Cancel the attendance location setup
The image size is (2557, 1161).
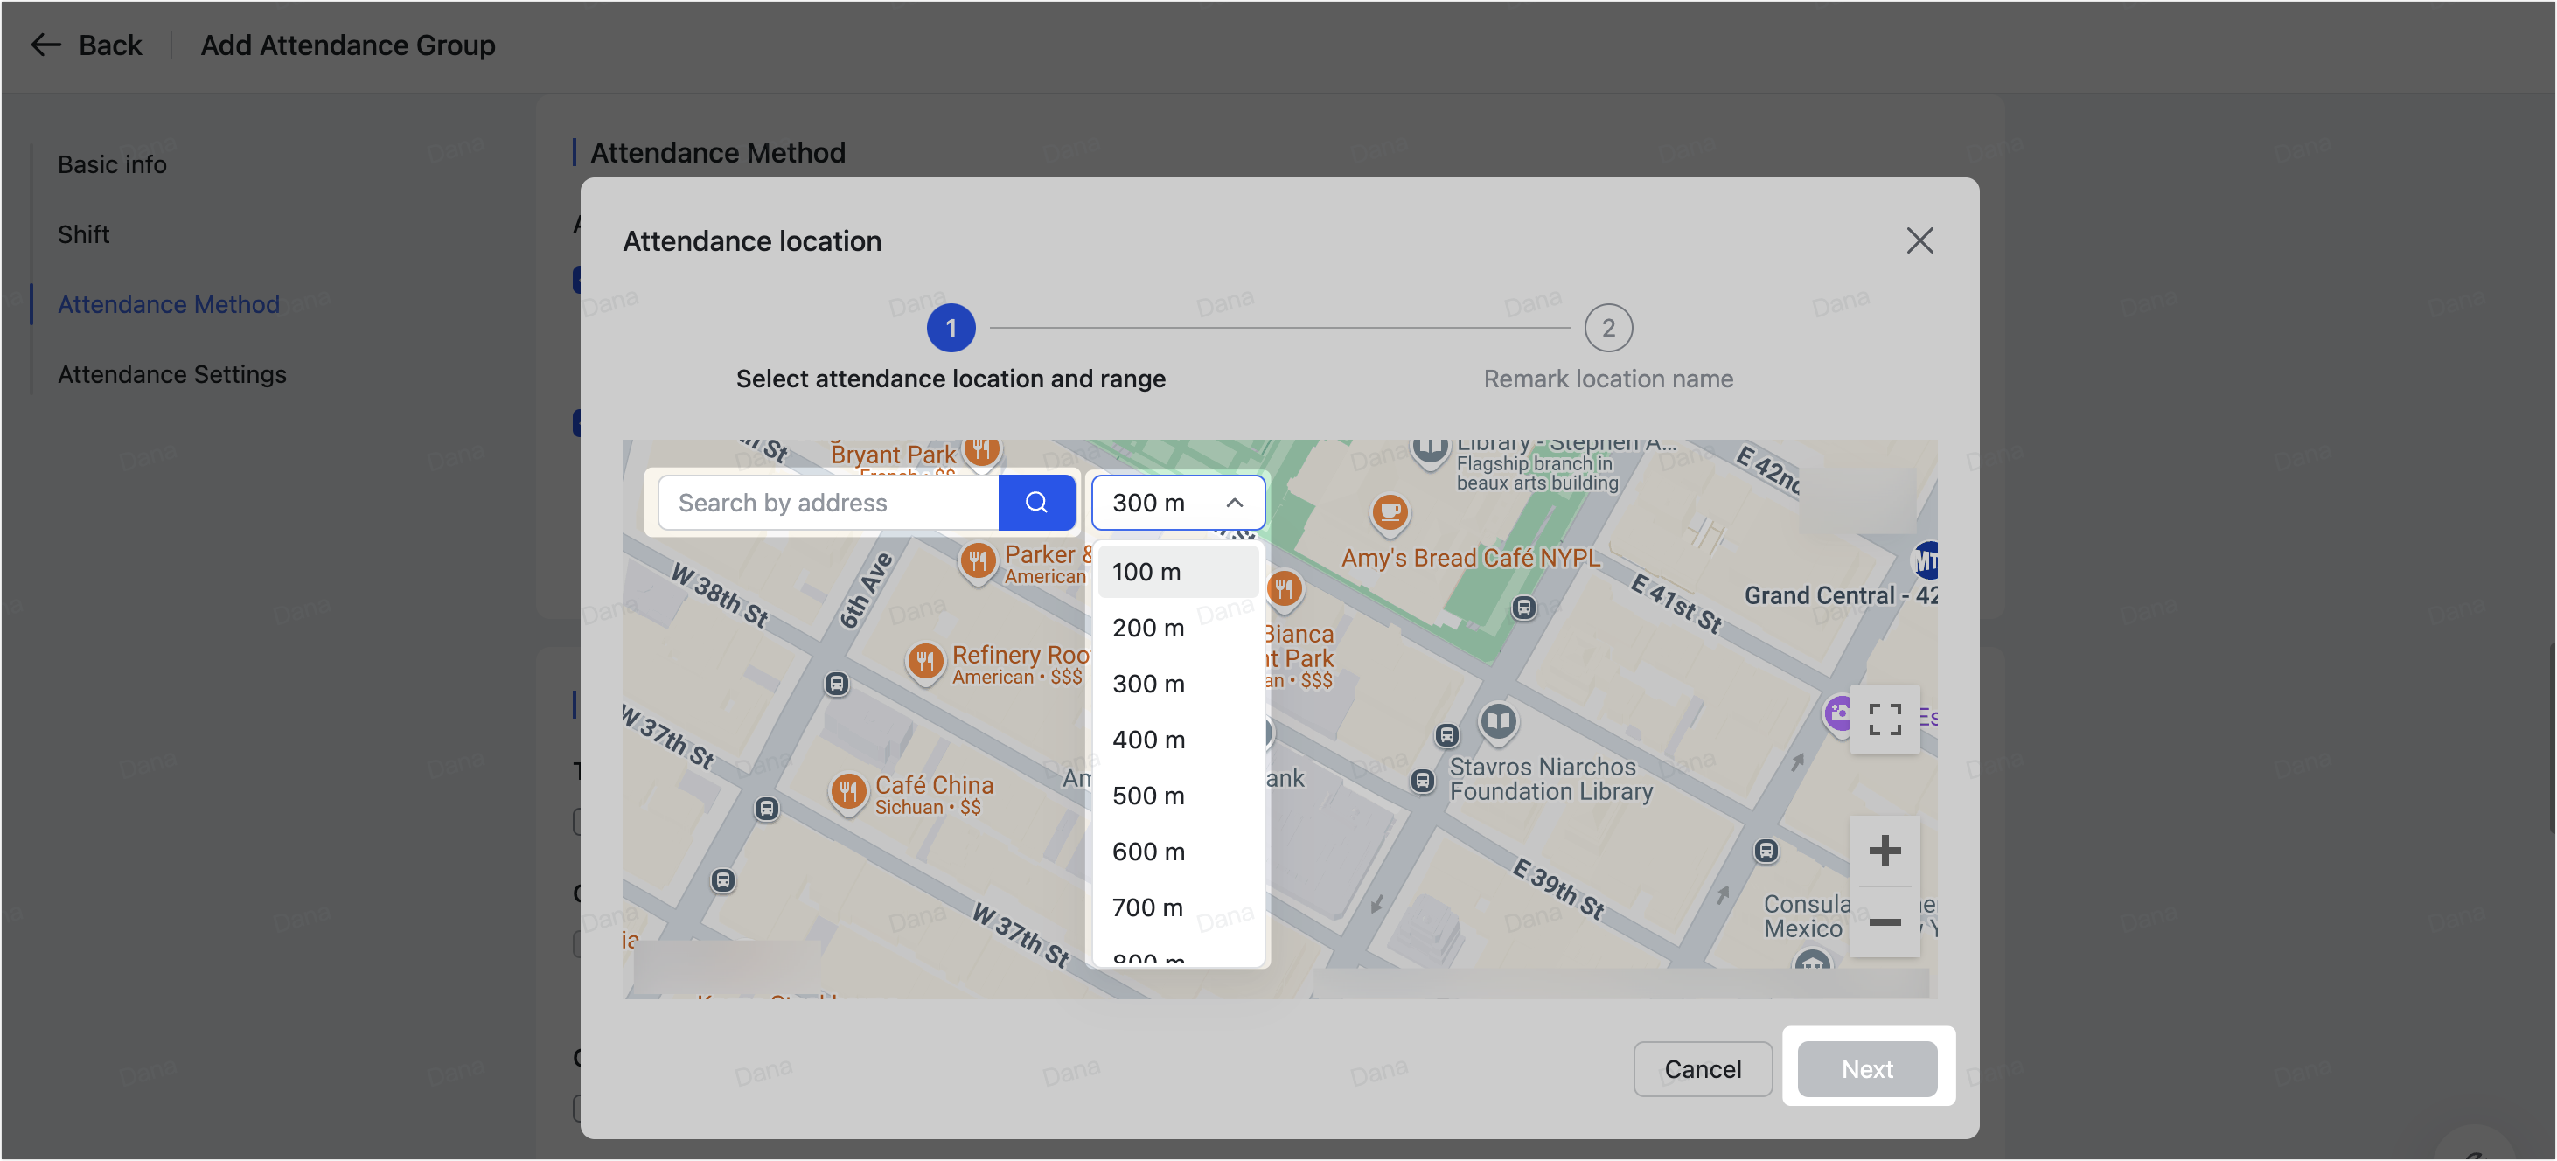[x=1703, y=1068]
